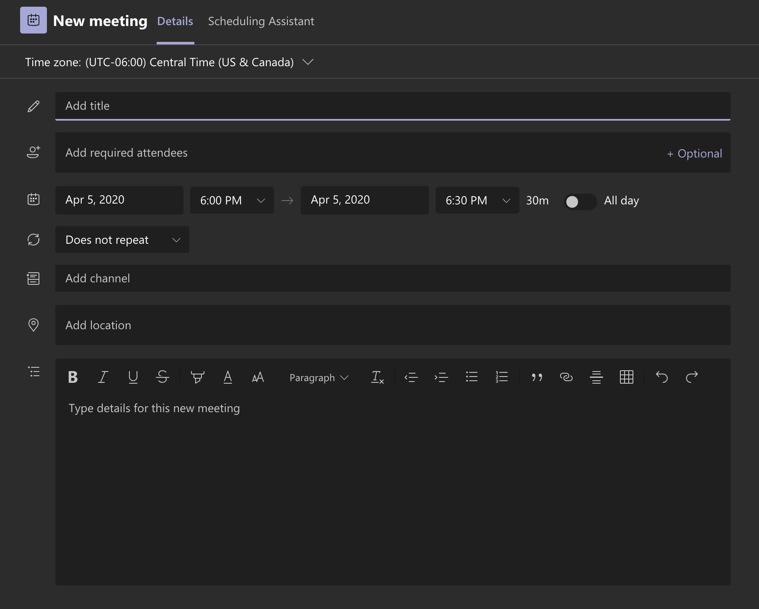This screenshot has height=609, width=759.
Task: Open the Scheduling Assistant tab
Action: coord(261,21)
